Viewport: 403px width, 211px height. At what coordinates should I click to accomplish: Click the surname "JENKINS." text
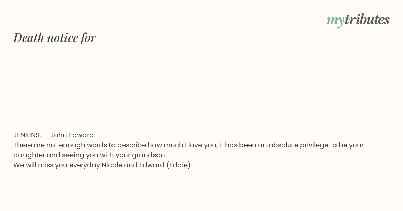click(x=27, y=135)
